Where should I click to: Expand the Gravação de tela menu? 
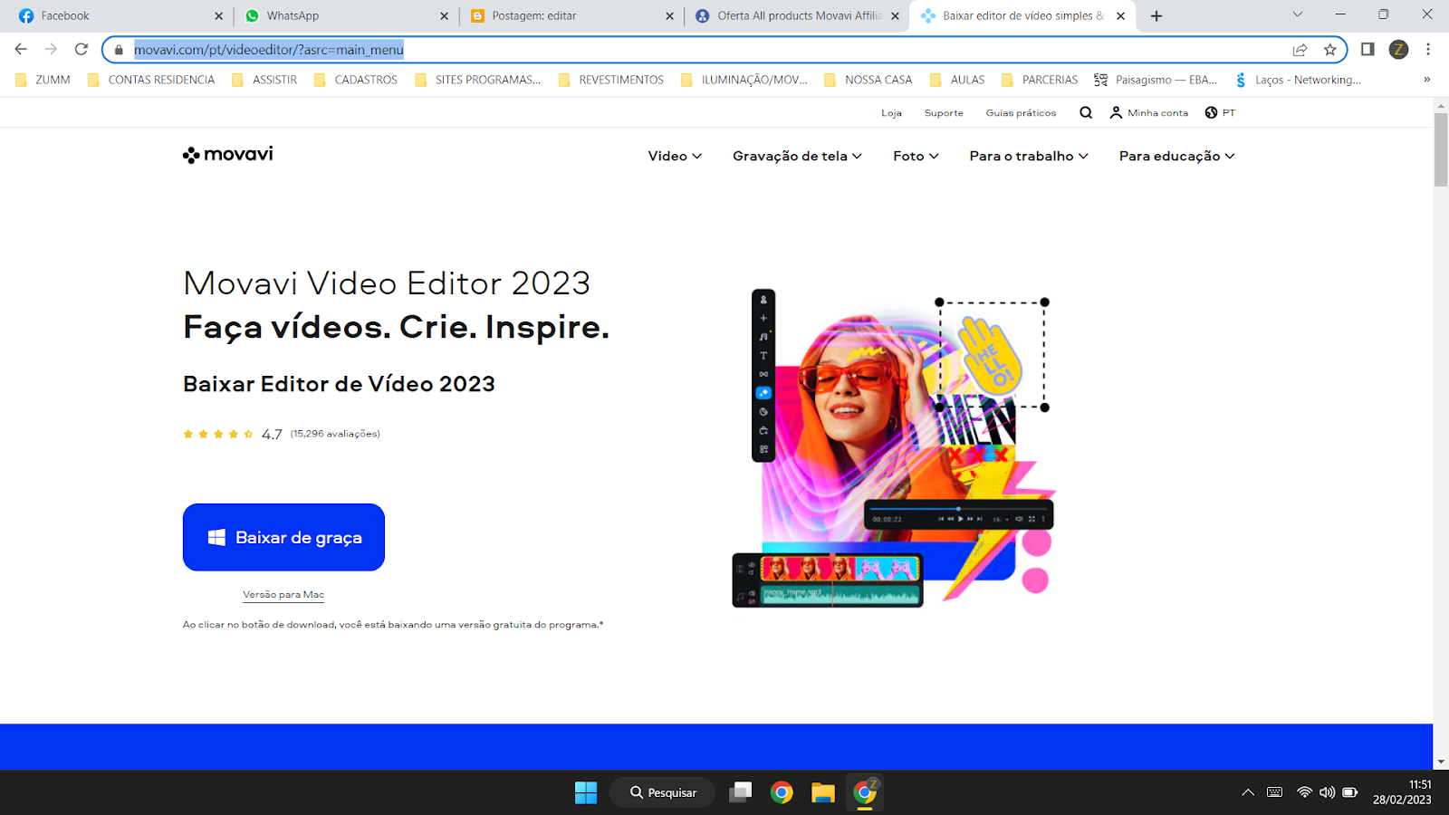click(797, 156)
